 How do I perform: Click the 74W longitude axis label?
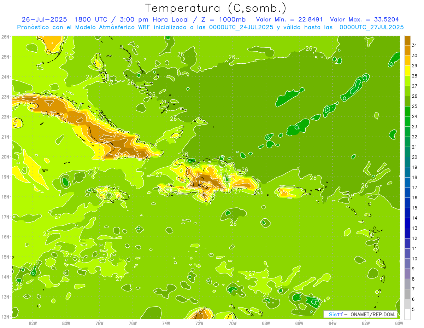coord(166,323)
